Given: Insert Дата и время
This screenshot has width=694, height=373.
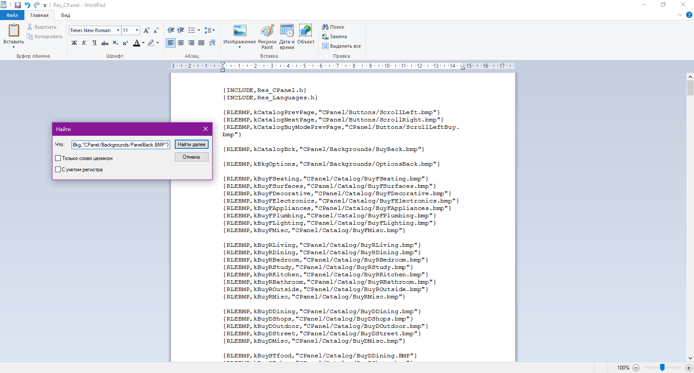Looking at the screenshot, I should [287, 37].
